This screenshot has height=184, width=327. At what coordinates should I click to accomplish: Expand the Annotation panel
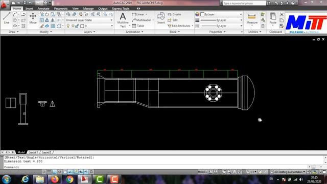tap(134, 32)
